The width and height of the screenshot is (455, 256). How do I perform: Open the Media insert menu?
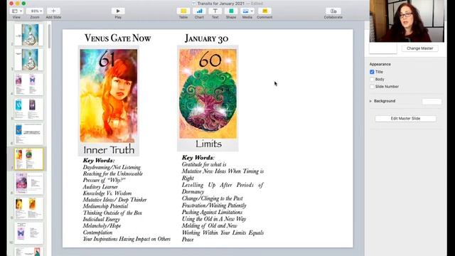pyautogui.click(x=247, y=11)
